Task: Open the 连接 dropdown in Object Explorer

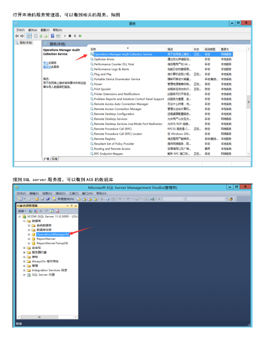Action: tap(22, 211)
